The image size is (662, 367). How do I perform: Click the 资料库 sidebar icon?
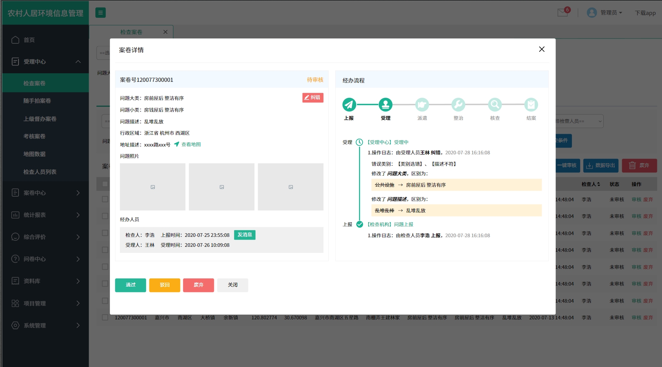[15, 281]
